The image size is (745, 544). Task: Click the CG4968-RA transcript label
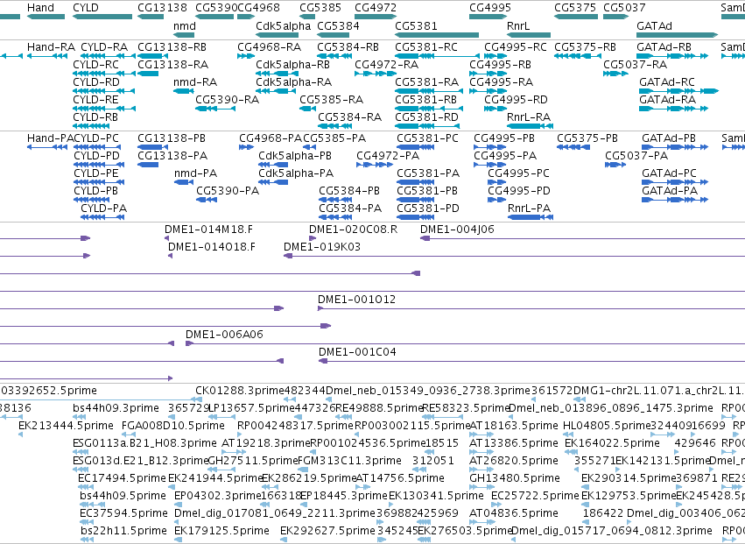270,47
